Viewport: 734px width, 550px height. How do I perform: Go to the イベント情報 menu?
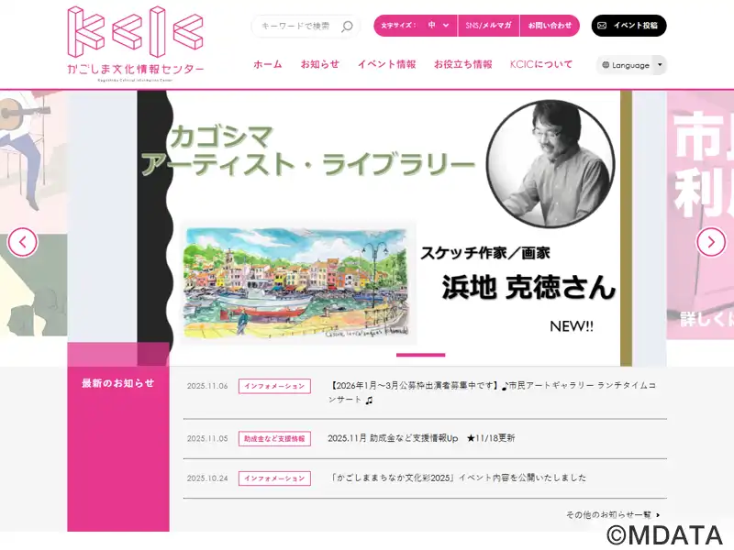tap(386, 64)
